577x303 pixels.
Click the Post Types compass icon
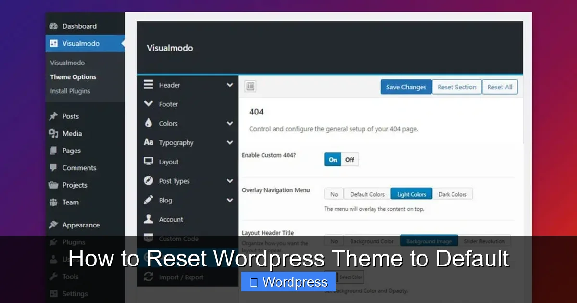(x=149, y=181)
